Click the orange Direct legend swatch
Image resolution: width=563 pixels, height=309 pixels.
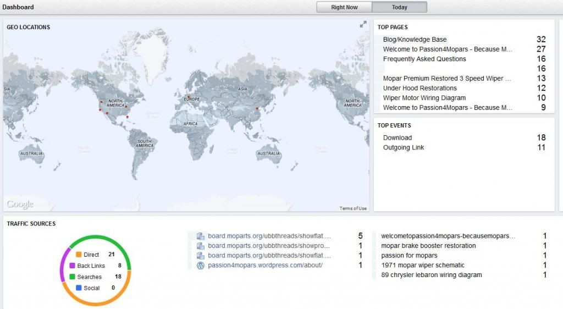coord(79,255)
